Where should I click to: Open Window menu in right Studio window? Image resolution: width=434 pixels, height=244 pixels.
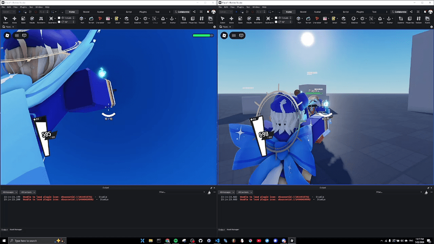pos(256,7)
